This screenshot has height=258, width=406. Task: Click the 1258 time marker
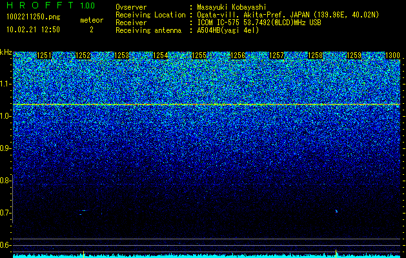pos(316,55)
